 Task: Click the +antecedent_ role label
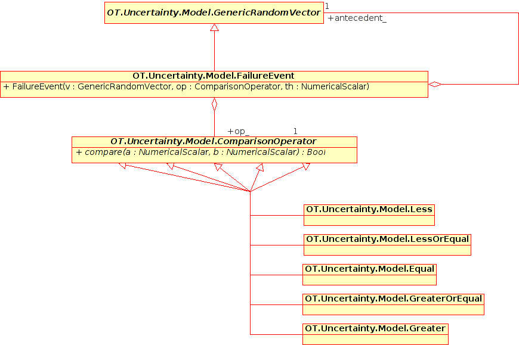[357, 18]
